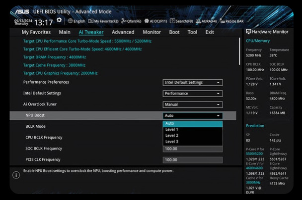
Task: Click the ASUS logo
Action: [x=22, y=12]
